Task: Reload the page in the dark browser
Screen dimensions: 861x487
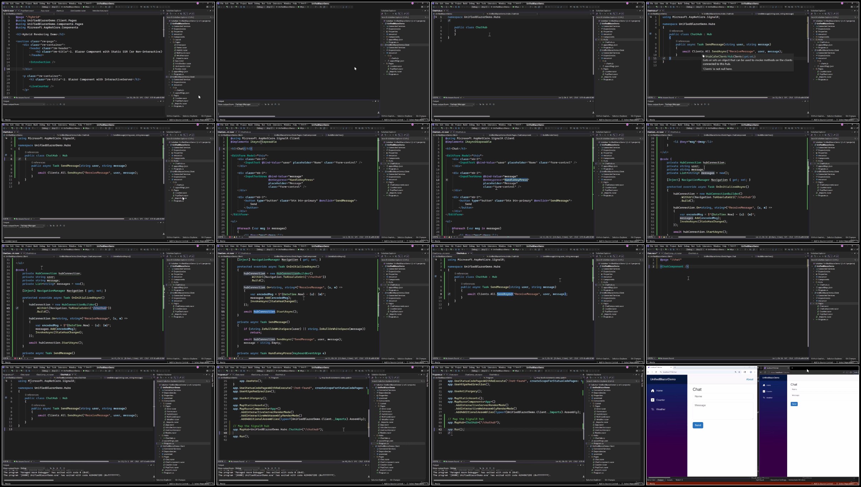Action: 765,372
